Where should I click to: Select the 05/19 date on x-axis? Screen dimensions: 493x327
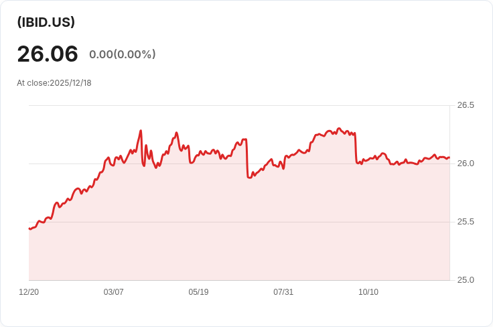[198, 292]
